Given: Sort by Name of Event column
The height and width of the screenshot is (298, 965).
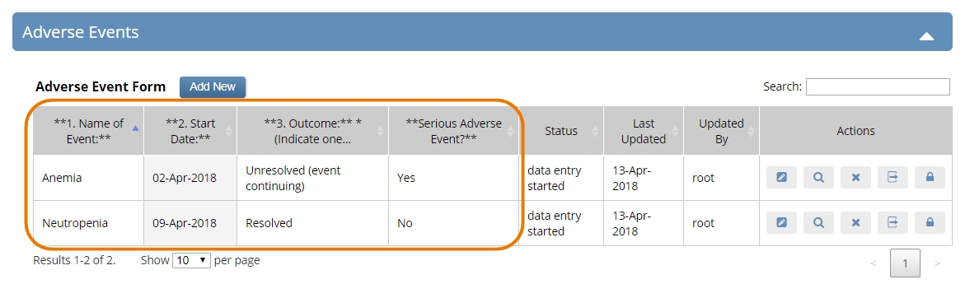Looking at the screenshot, I should click(88, 131).
